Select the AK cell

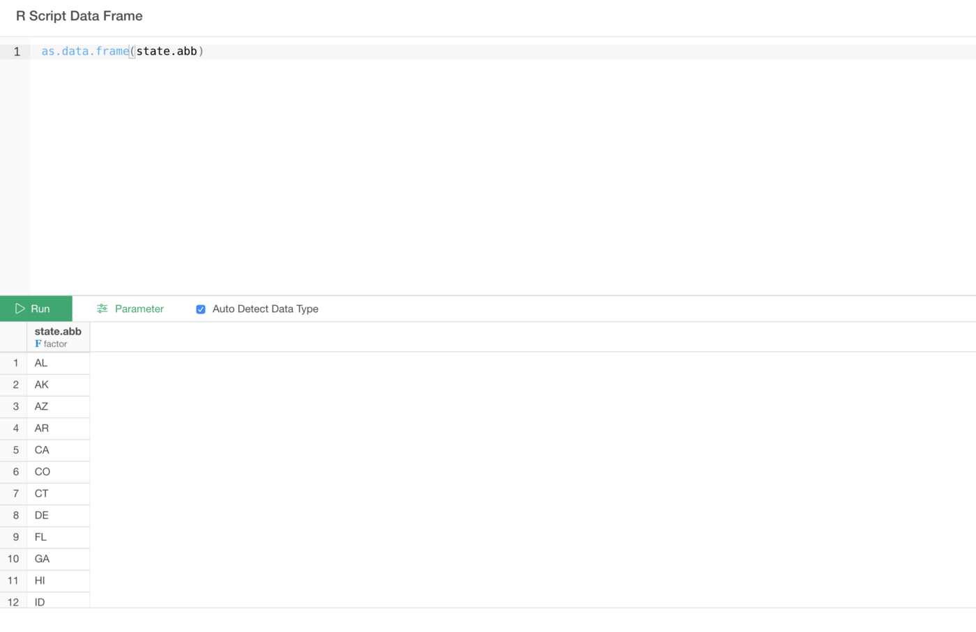click(58, 385)
